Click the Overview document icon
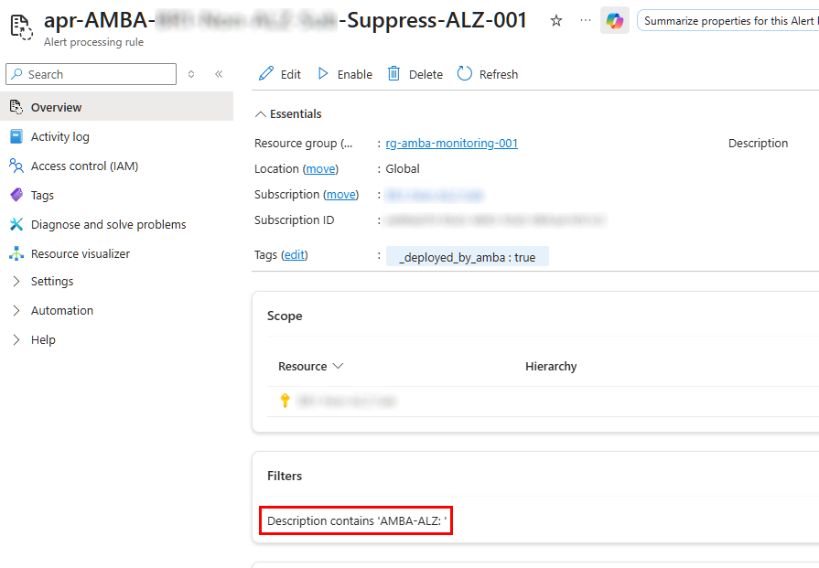Screen dimensions: 819x568 (x=16, y=107)
